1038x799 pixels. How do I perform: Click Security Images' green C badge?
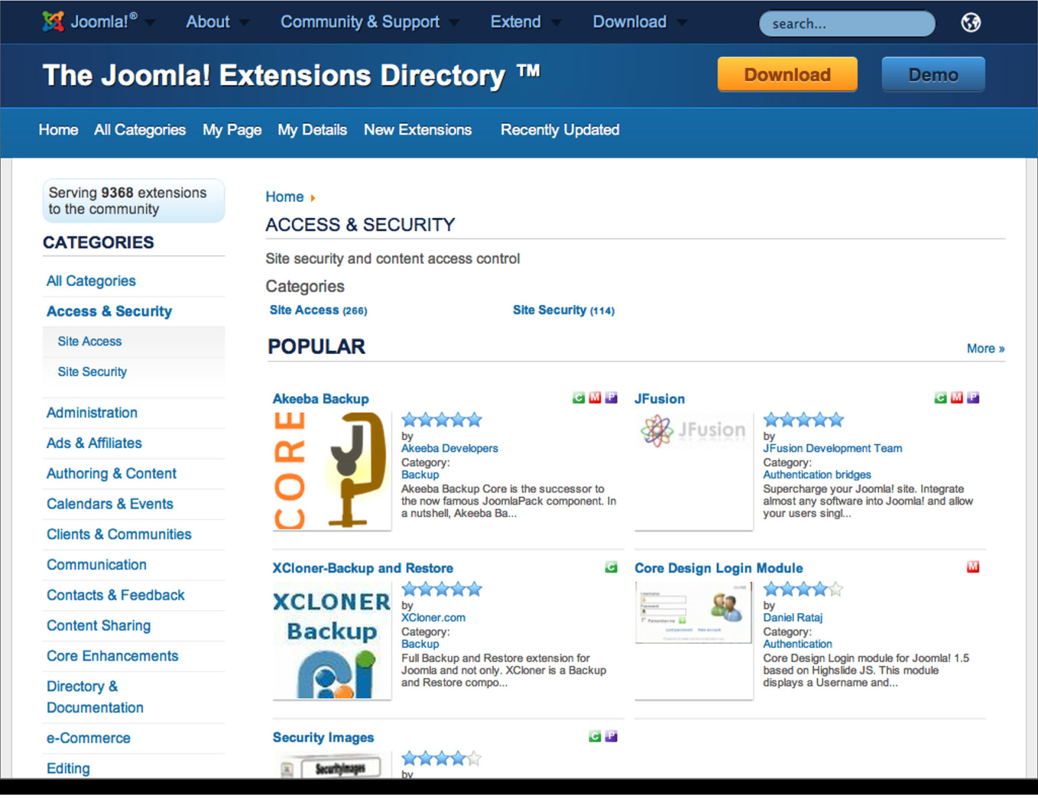tap(595, 736)
